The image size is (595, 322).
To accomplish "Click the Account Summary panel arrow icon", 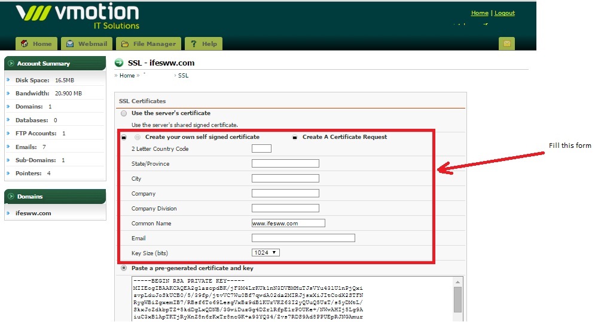I will pos(11,63).
